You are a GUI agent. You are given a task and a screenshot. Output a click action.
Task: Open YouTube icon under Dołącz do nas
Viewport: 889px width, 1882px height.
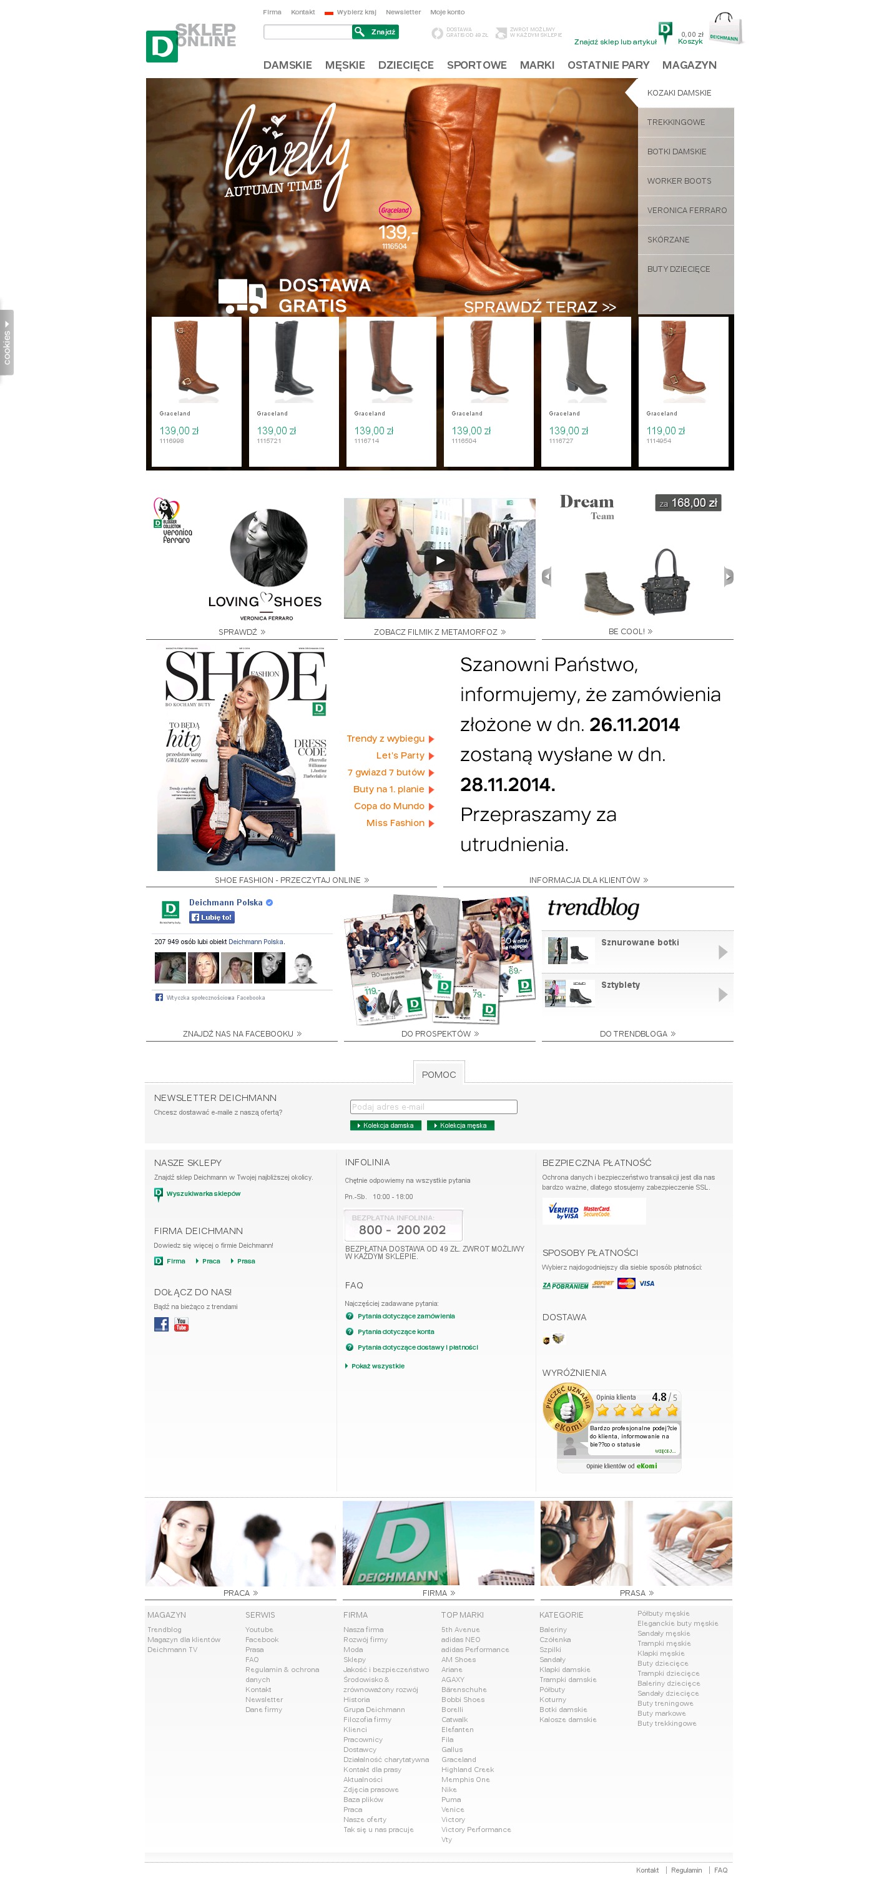pyautogui.click(x=181, y=1325)
